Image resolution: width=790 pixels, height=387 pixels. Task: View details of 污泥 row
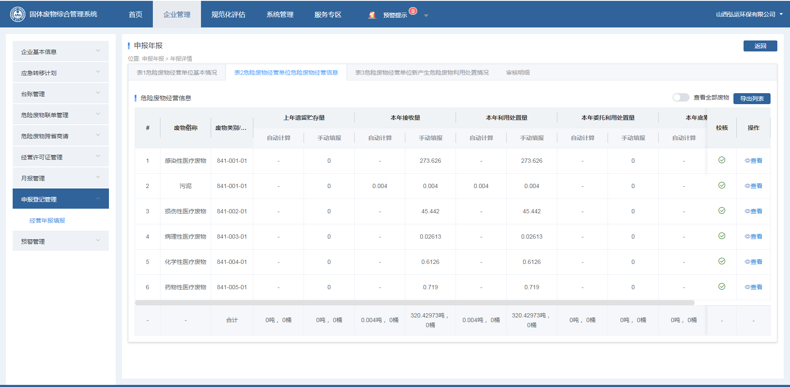pos(754,186)
